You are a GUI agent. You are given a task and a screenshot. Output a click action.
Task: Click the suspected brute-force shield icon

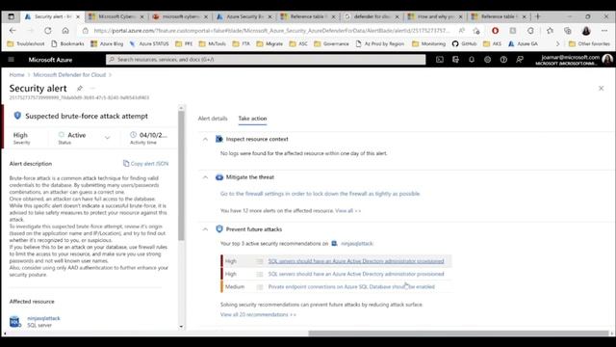tap(17, 116)
